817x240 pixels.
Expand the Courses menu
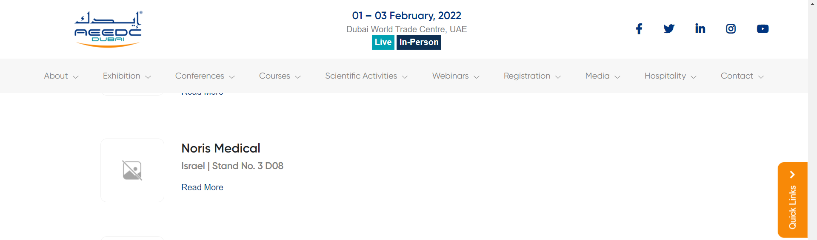pyautogui.click(x=280, y=76)
